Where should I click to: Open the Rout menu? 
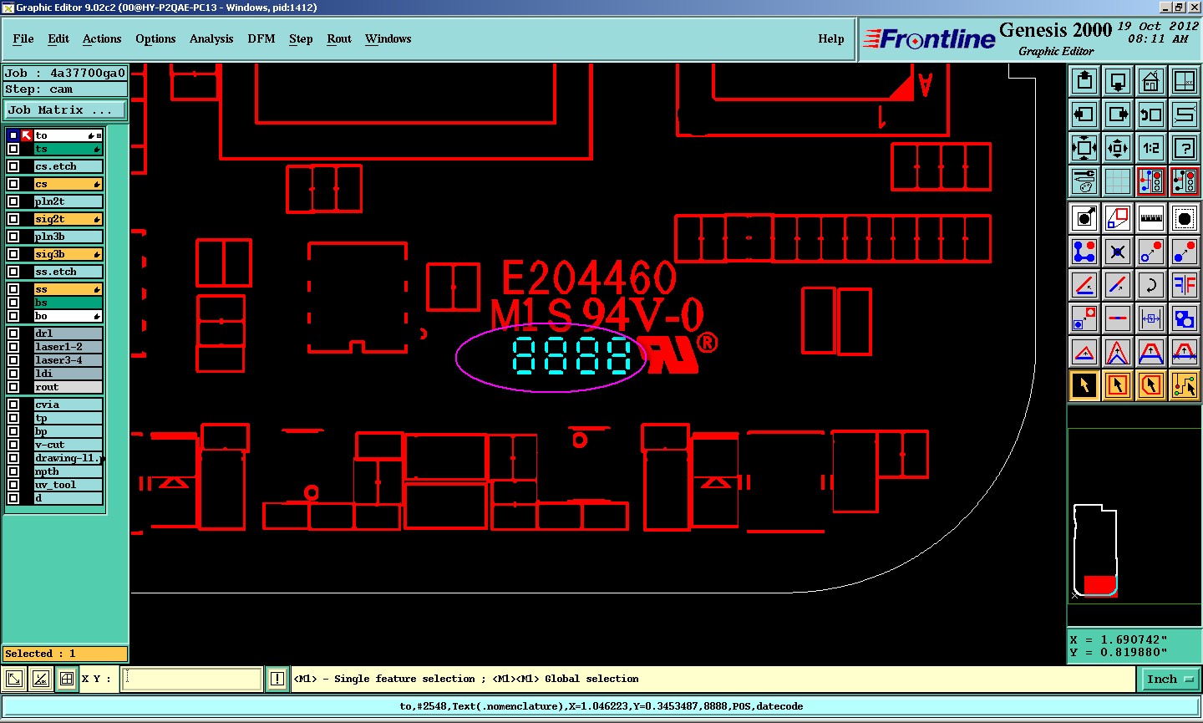[339, 38]
